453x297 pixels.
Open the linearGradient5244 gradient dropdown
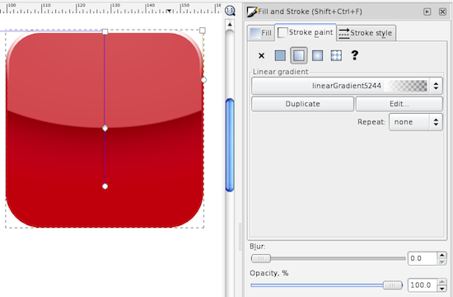[x=347, y=86]
